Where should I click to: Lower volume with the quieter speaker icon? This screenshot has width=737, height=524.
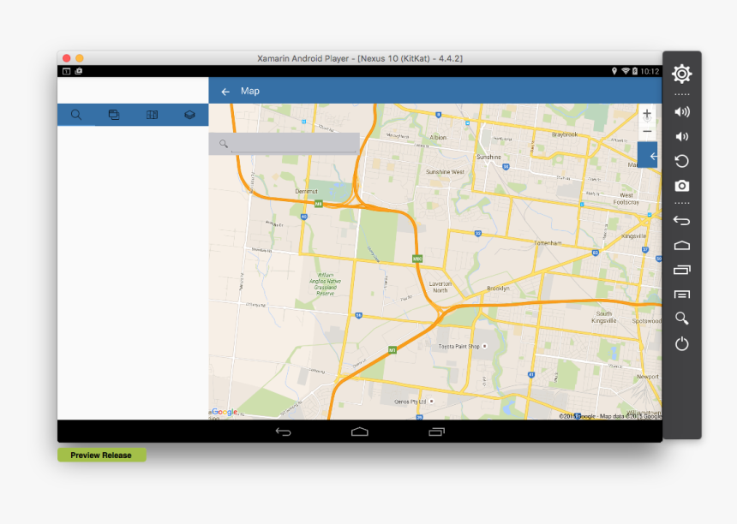pos(681,137)
